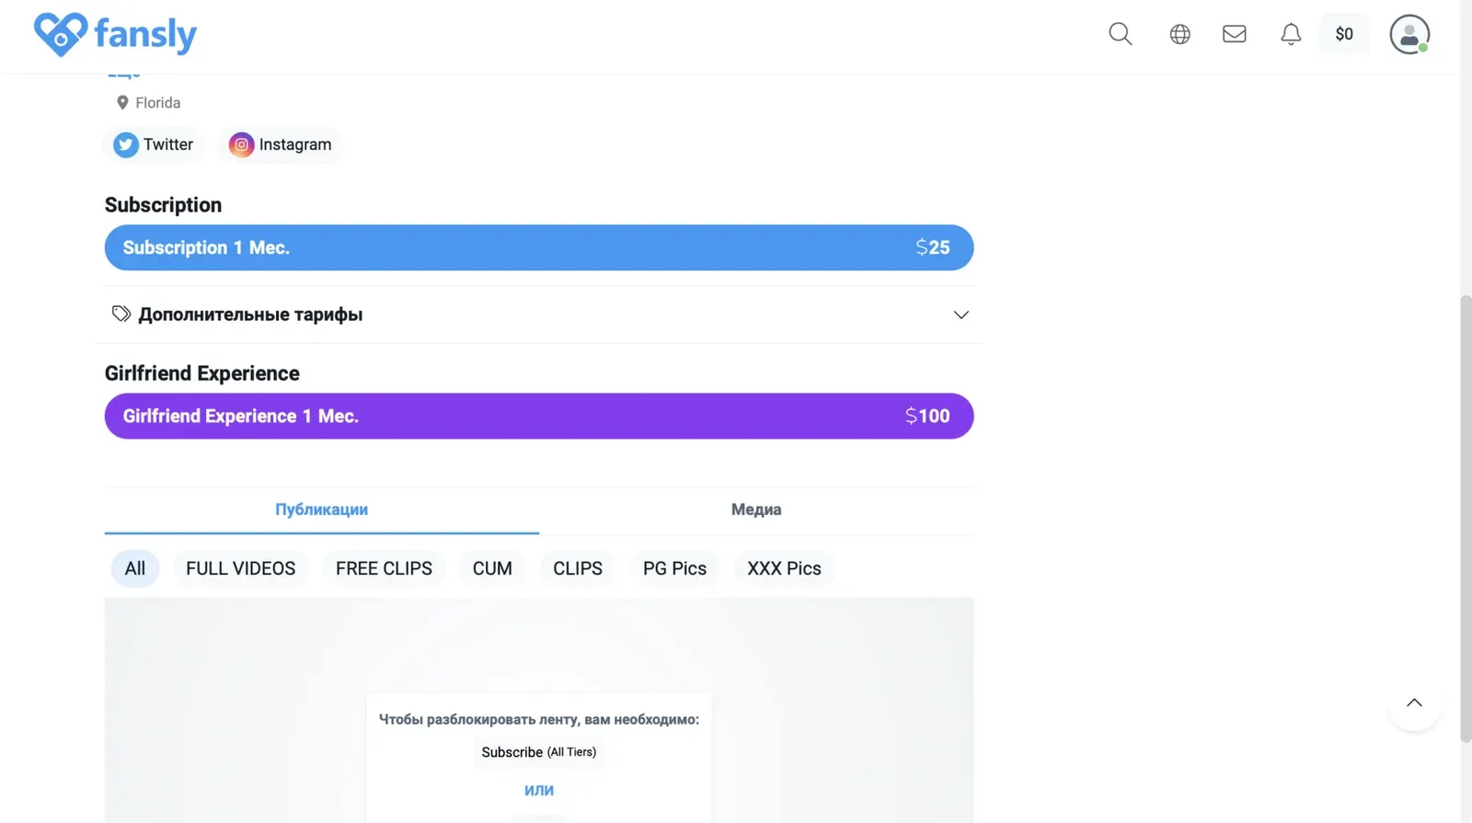
Task: Subscribe for 1 month at $25
Action: pyautogui.click(x=539, y=247)
